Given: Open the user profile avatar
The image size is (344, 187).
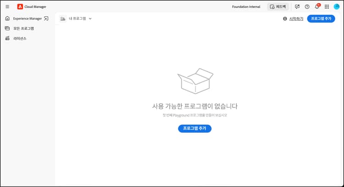Looking at the screenshot, I should click(337, 6).
